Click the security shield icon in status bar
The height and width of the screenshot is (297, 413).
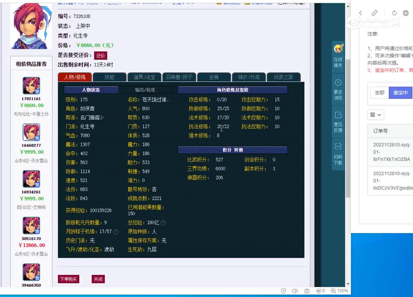point(284,291)
